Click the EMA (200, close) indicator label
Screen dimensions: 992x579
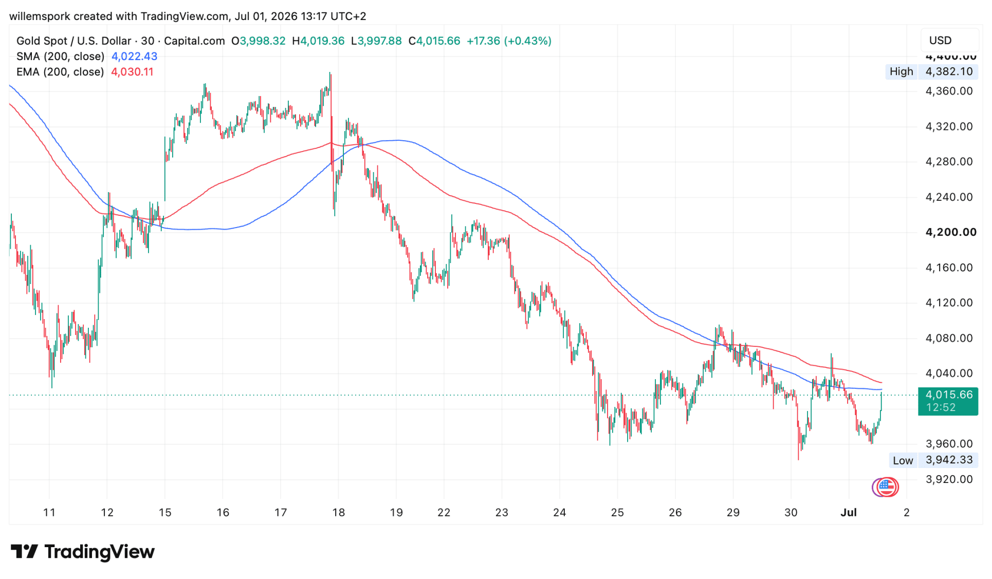click(60, 72)
